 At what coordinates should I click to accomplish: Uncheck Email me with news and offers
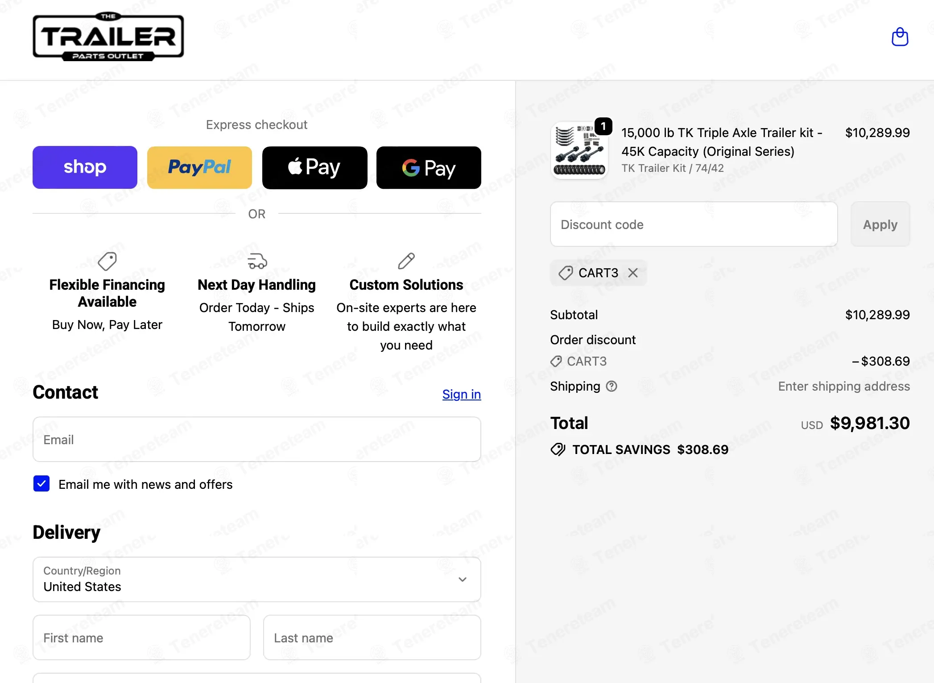(x=41, y=484)
